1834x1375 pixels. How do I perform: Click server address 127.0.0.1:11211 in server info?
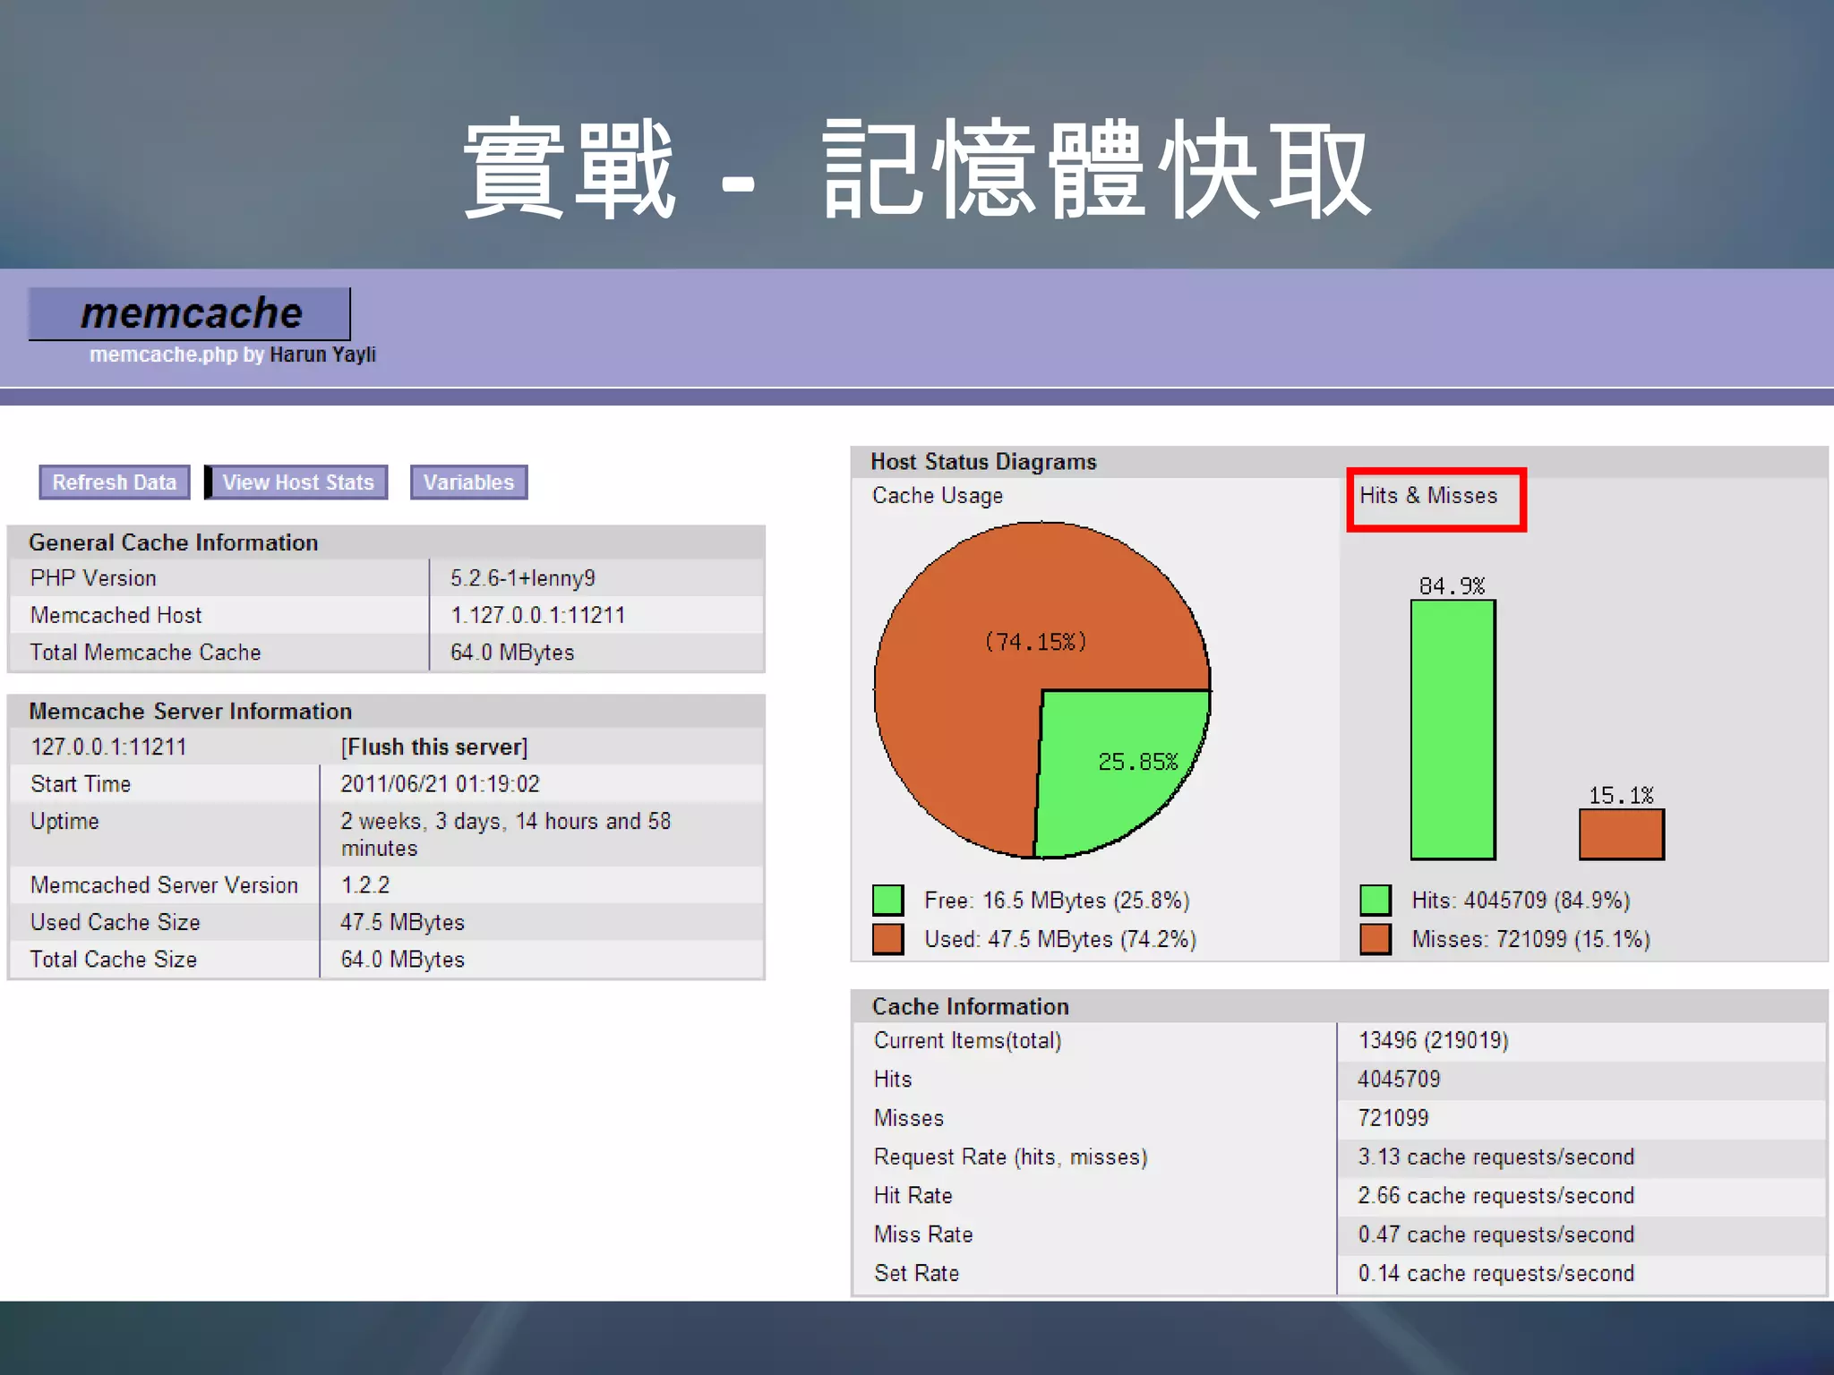(x=108, y=747)
